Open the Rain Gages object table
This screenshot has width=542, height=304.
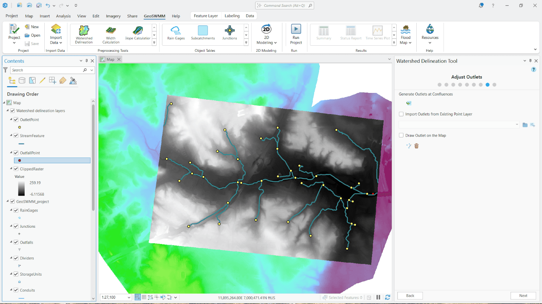click(176, 33)
